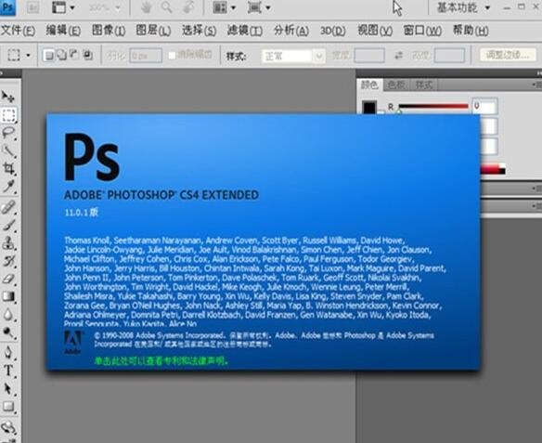Click the Ps application icon
This screenshot has height=443, width=542.
[7, 7]
